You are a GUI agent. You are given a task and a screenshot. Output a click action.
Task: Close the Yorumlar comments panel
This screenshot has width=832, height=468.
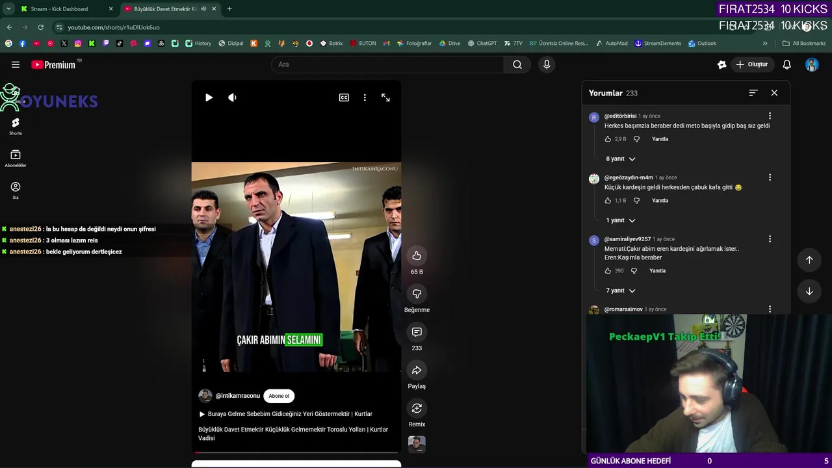(774, 93)
